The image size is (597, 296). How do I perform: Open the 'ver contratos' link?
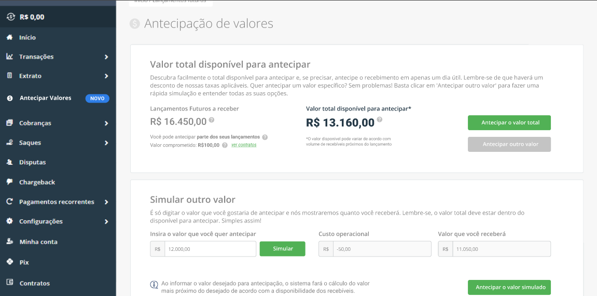click(244, 145)
